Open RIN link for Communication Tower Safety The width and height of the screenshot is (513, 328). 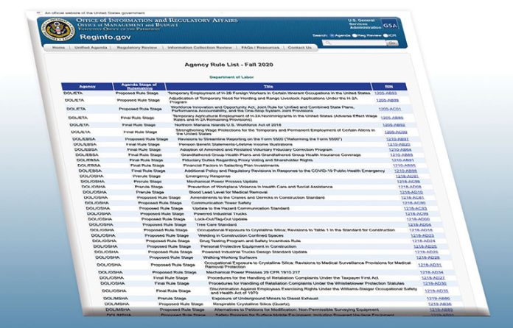click(x=414, y=203)
